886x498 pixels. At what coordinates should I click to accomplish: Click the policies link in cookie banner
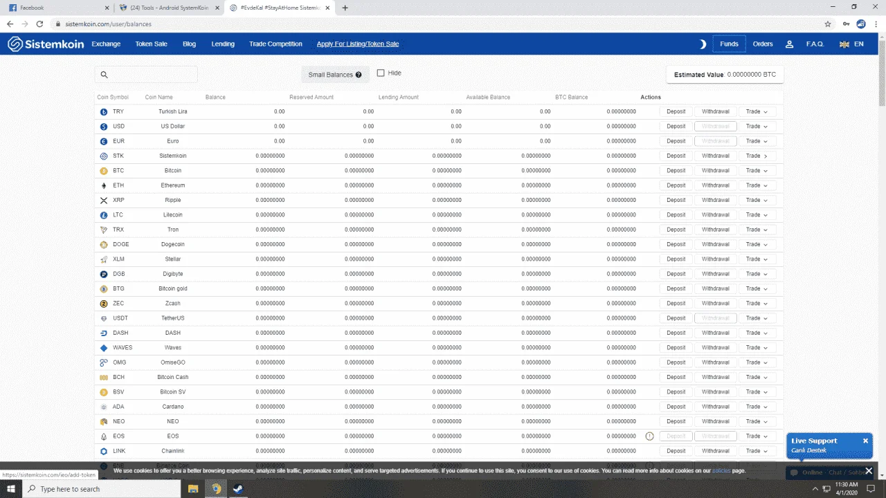pyautogui.click(x=721, y=471)
